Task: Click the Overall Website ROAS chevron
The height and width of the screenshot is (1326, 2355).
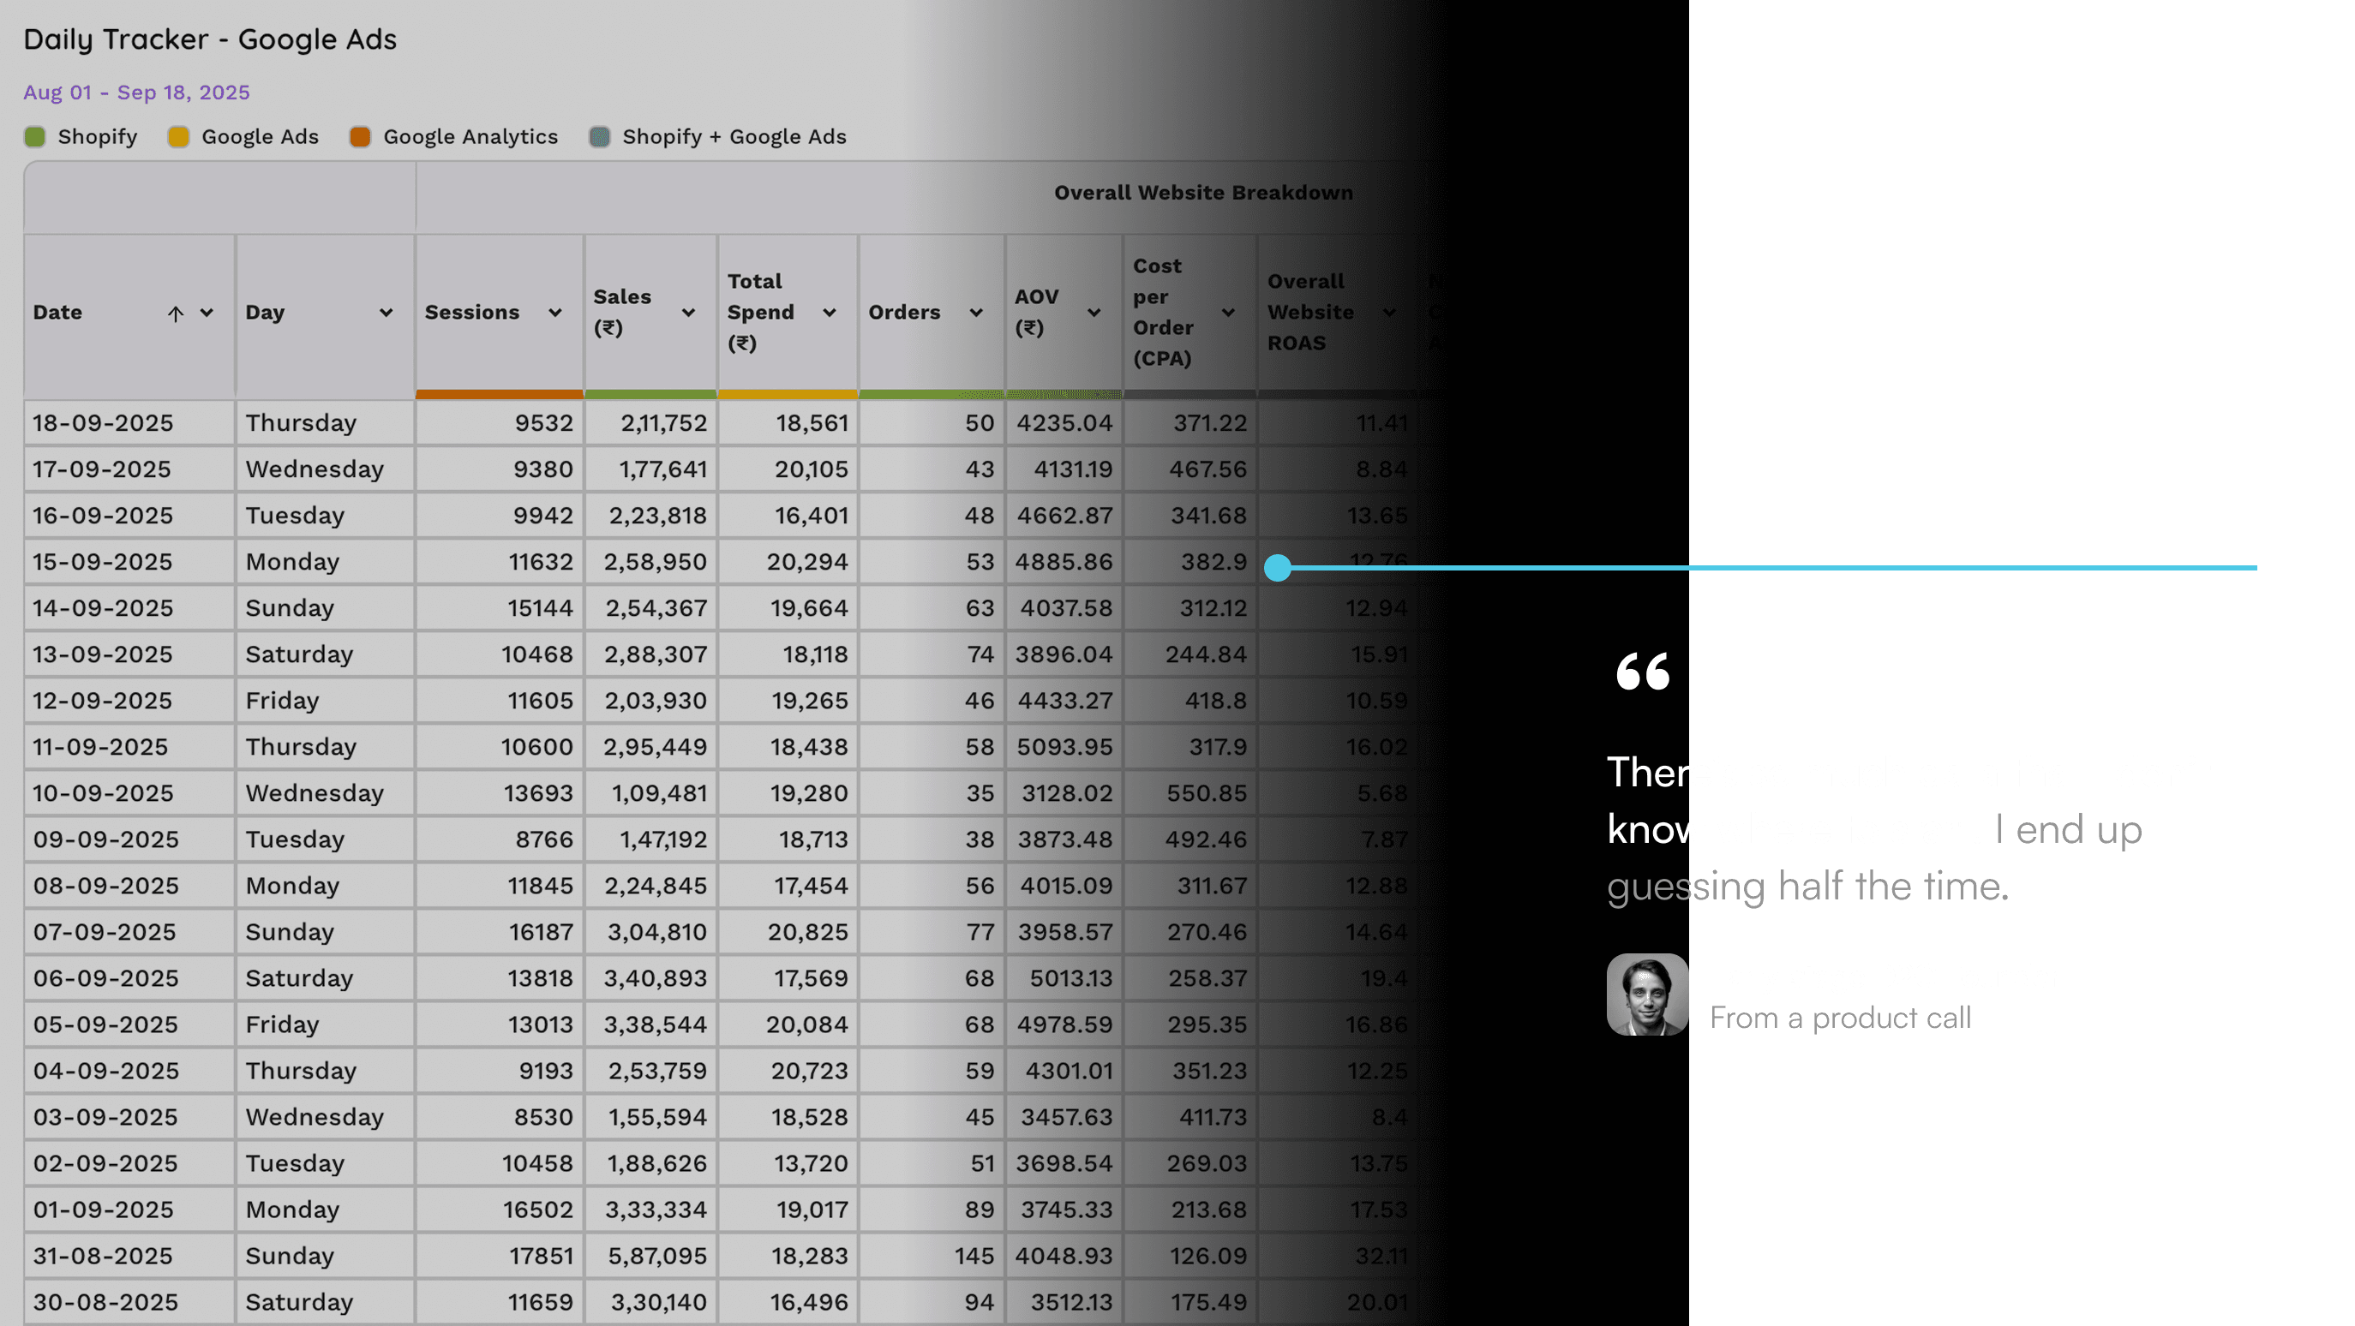Action: tap(1388, 313)
